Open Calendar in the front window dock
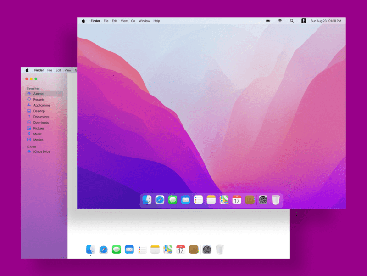This screenshot has width=367, height=276. (237, 200)
